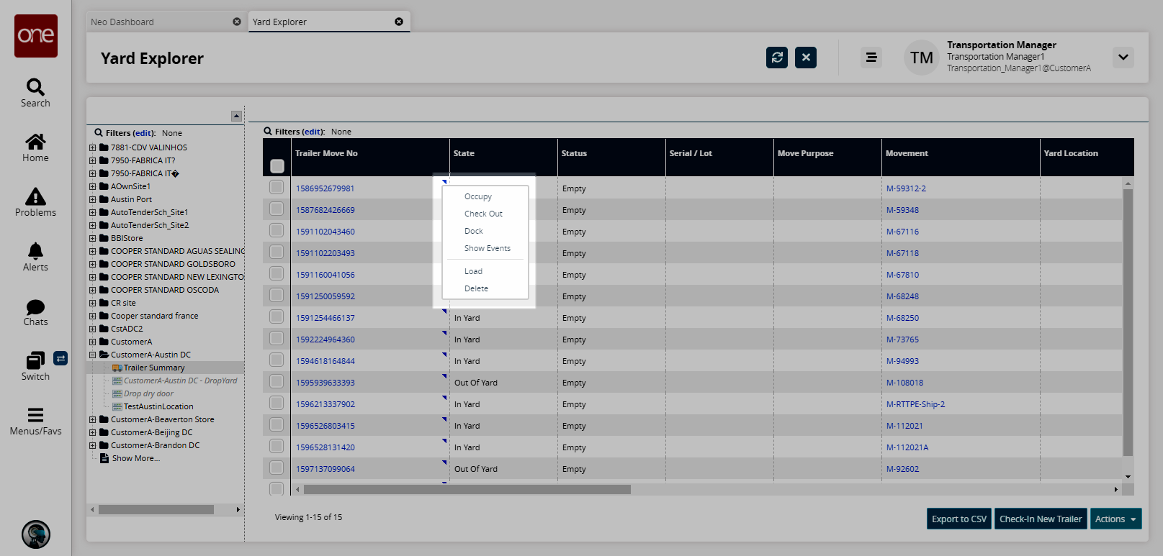The image size is (1163, 556).
Task: Select Show Events in context menu
Action: (x=487, y=248)
